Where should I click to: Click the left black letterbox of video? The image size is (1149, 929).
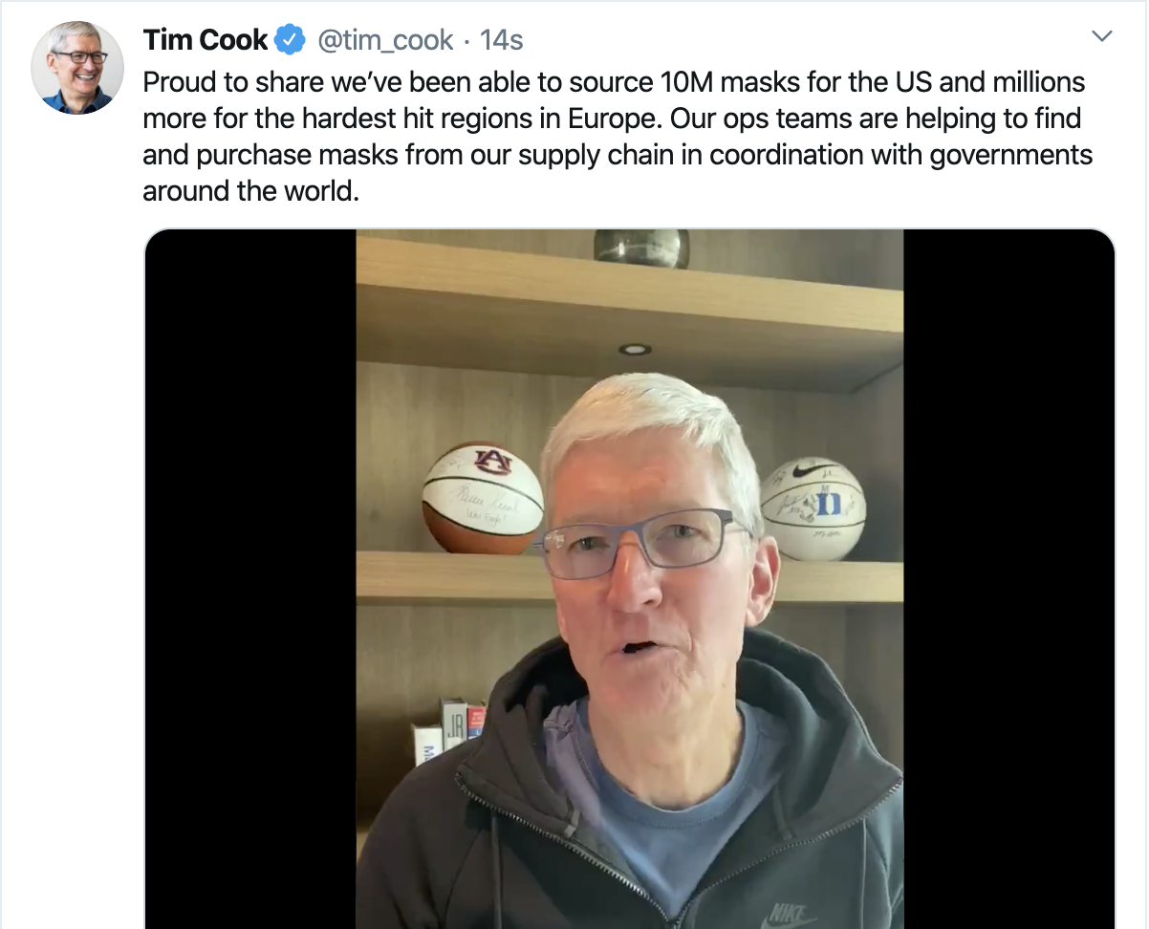click(250, 579)
